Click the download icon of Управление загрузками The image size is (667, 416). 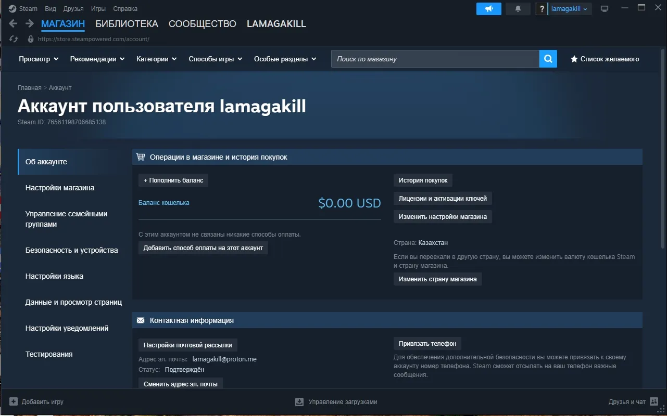point(299,401)
